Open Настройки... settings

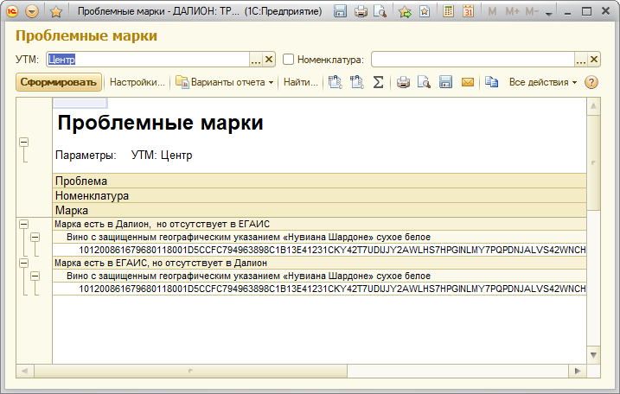coord(137,82)
